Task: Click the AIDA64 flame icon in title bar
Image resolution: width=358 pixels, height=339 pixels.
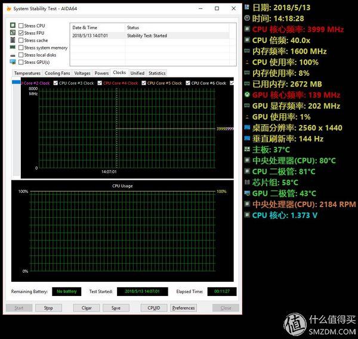Action: click(9, 9)
